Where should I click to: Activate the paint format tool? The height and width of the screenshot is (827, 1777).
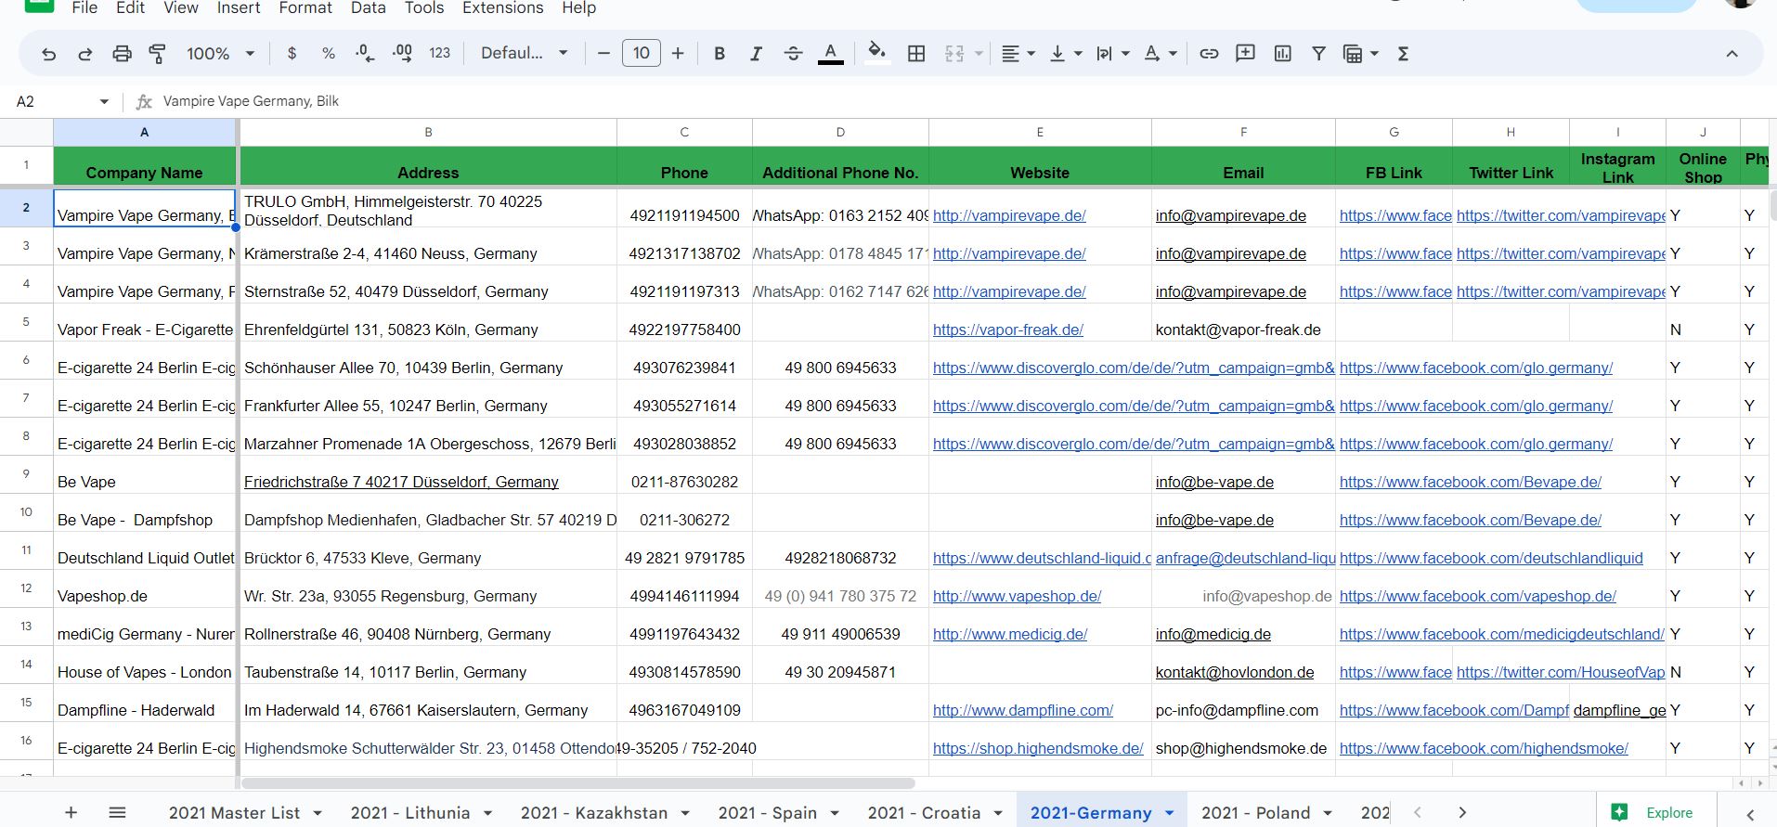[158, 54]
